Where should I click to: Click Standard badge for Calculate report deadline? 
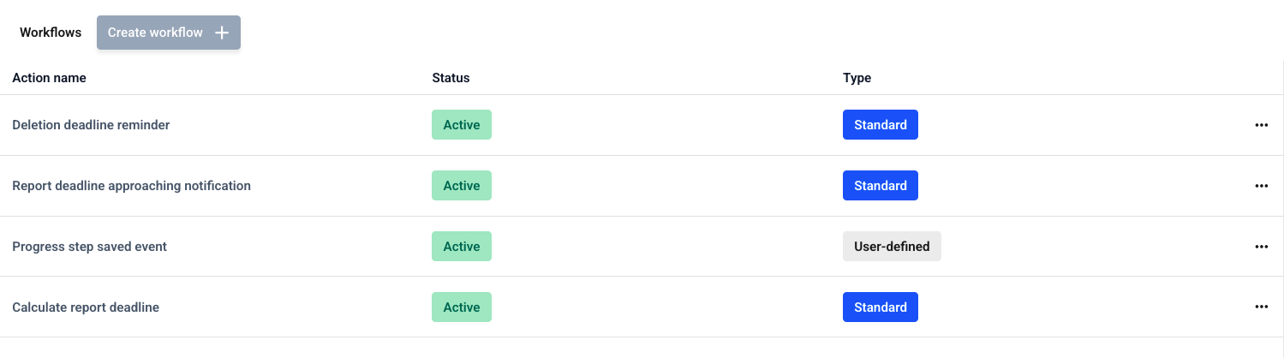click(x=881, y=307)
